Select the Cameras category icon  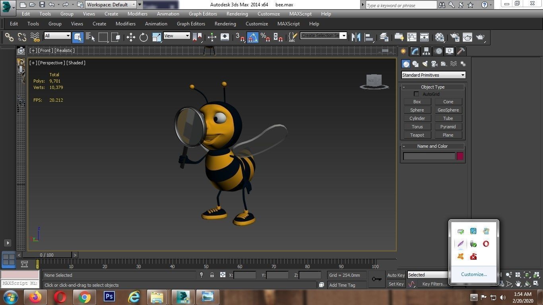(x=434, y=64)
